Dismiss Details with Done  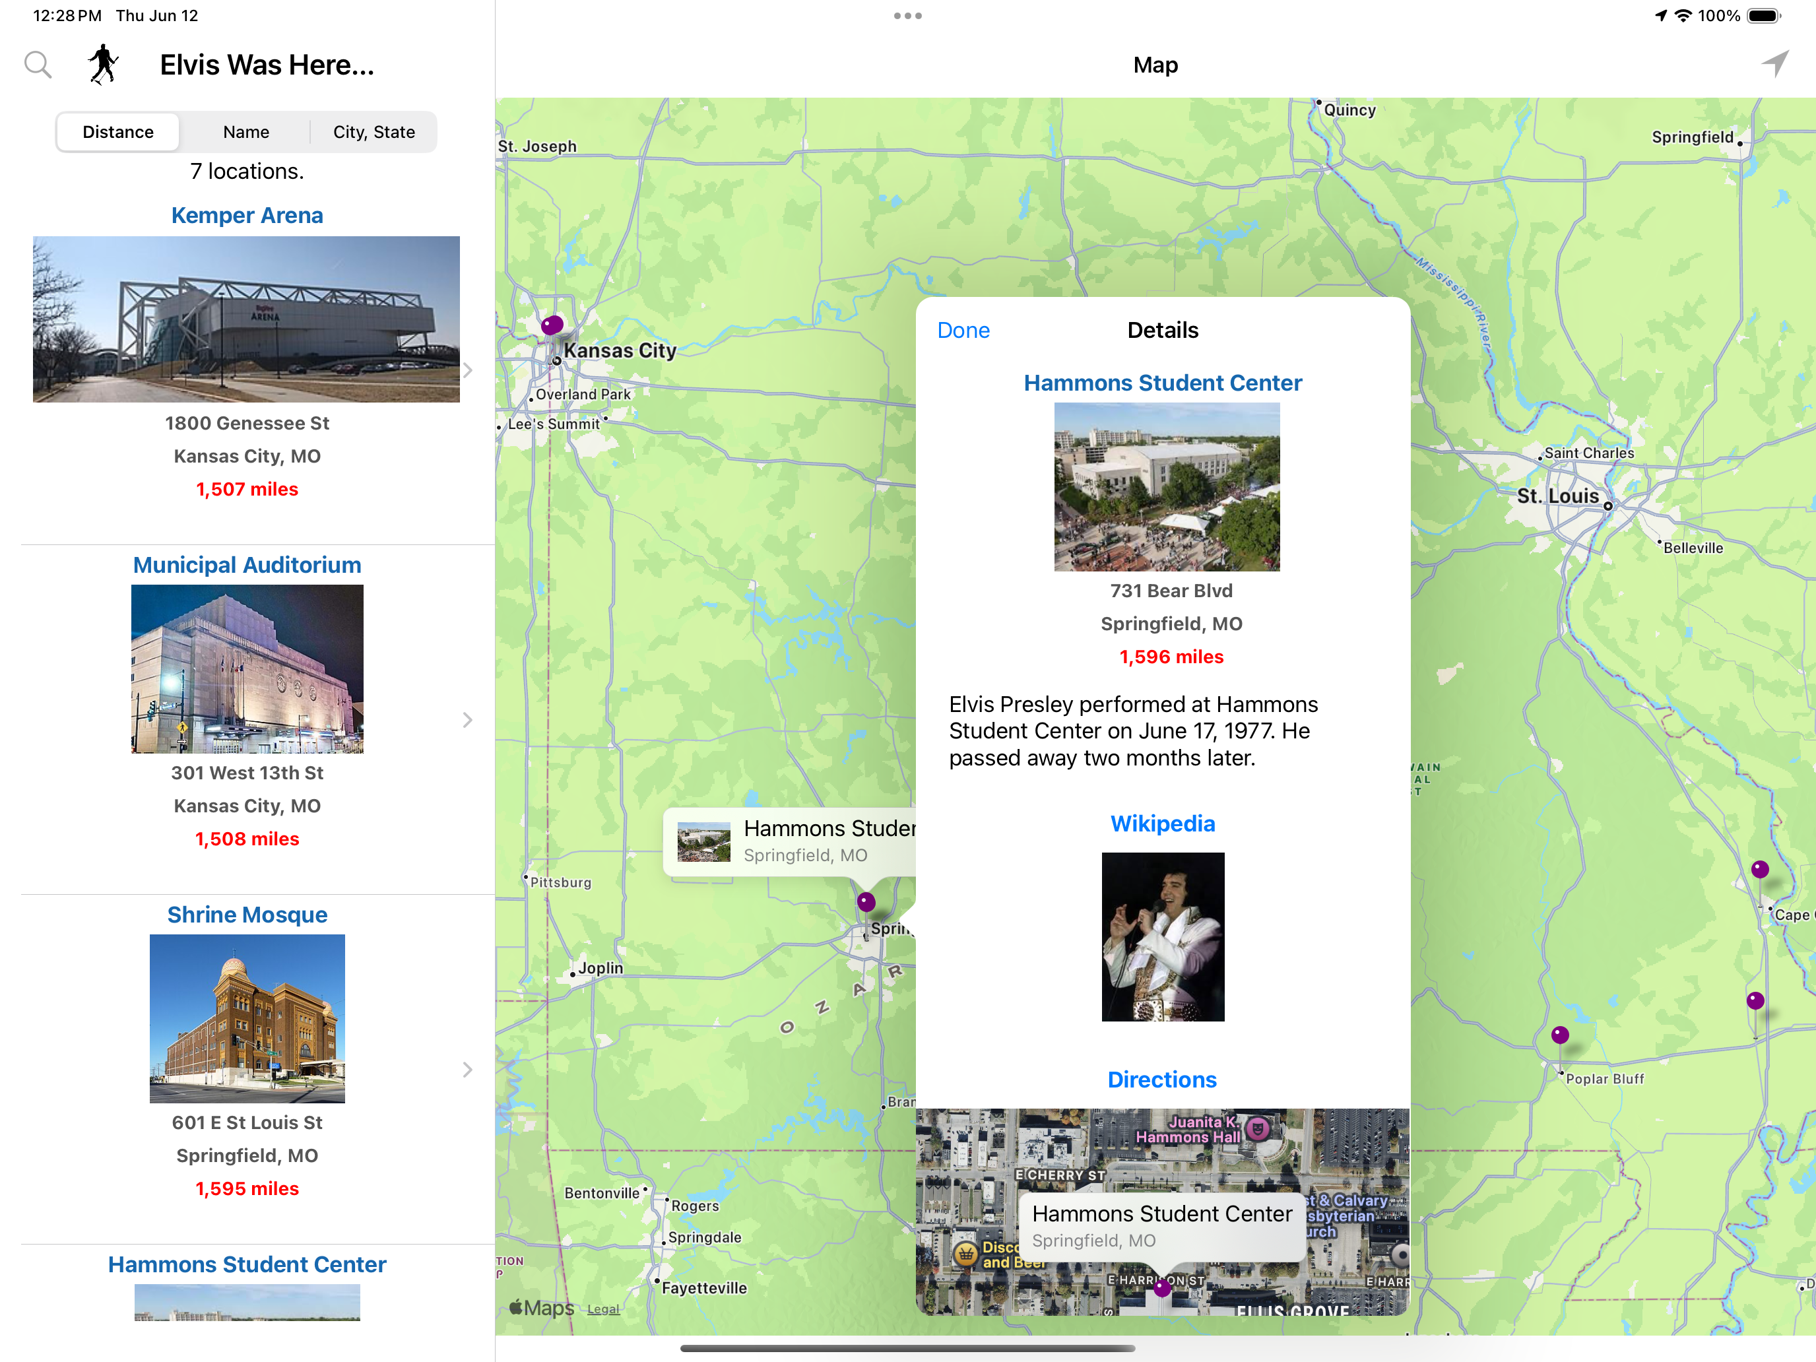point(963,330)
